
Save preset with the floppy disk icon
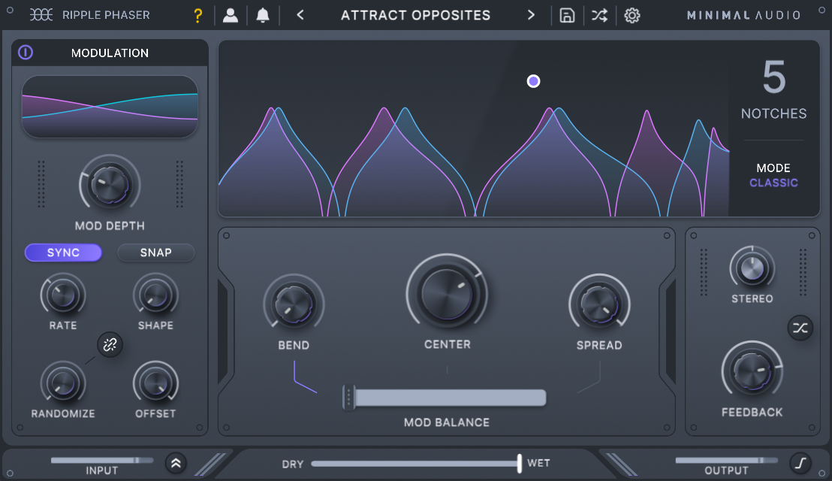(x=567, y=15)
